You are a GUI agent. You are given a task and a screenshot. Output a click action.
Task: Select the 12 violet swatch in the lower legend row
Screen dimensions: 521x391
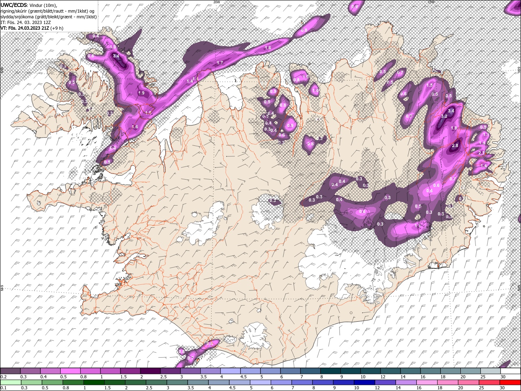[x=385, y=382]
